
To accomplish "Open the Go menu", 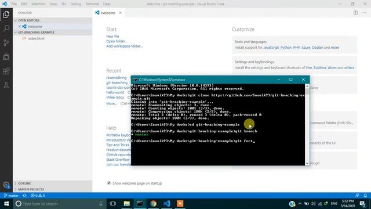I will pos(64,4).
